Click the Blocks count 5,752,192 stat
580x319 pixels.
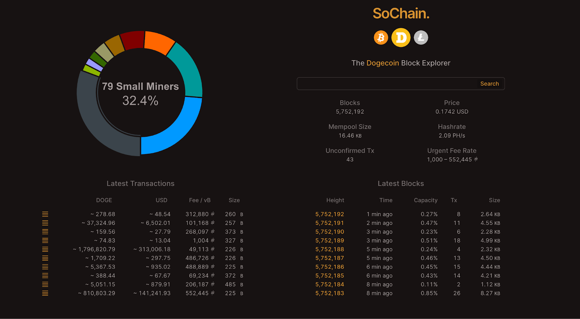point(350,112)
